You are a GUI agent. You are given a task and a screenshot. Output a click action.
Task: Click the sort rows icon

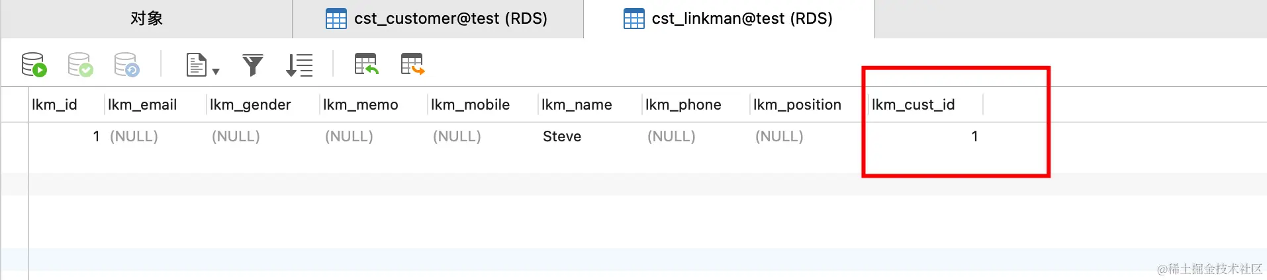point(299,65)
